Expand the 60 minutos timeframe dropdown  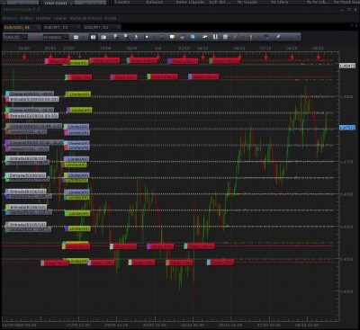coord(56,37)
